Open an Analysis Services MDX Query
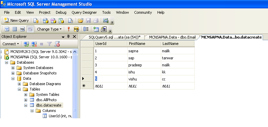Viewport: 268px width, 127px height. tap(45, 21)
